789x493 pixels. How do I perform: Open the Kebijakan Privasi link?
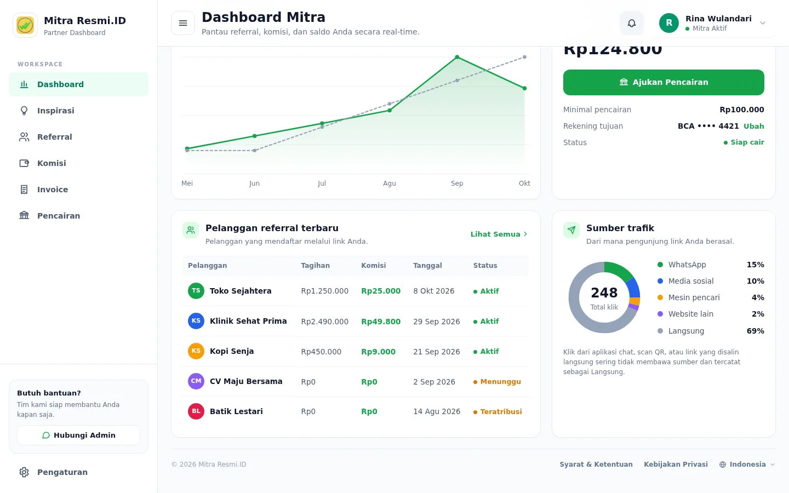(676, 465)
